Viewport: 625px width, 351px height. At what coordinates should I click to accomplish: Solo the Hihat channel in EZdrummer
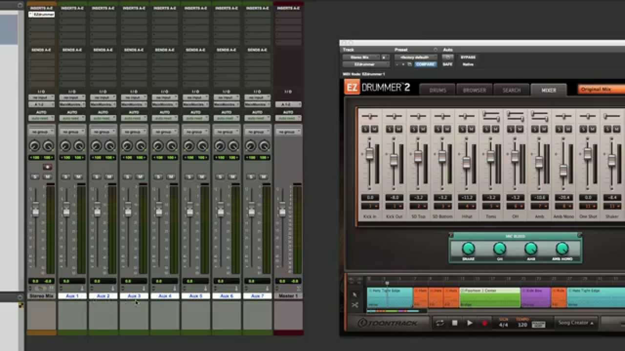click(462, 129)
